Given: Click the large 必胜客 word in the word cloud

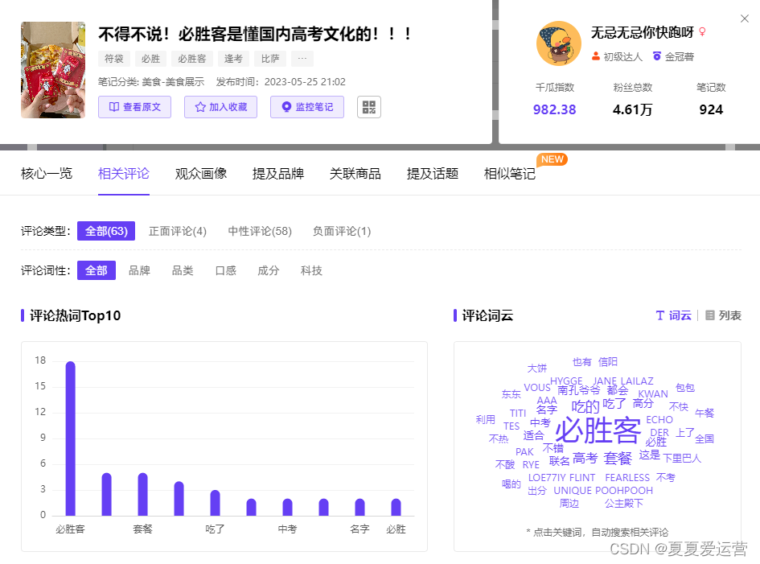Looking at the screenshot, I should [x=598, y=430].
